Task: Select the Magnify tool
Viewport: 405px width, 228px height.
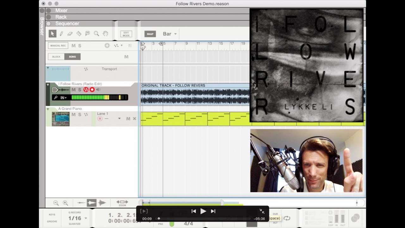Action: (x=97, y=34)
